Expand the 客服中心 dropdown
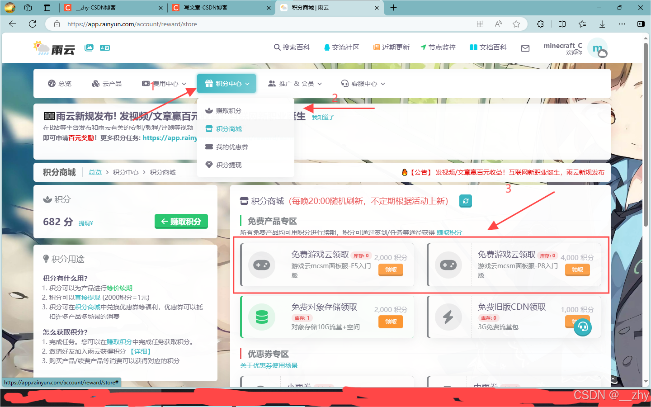Screen dimensions: 651x407 pos(363,84)
